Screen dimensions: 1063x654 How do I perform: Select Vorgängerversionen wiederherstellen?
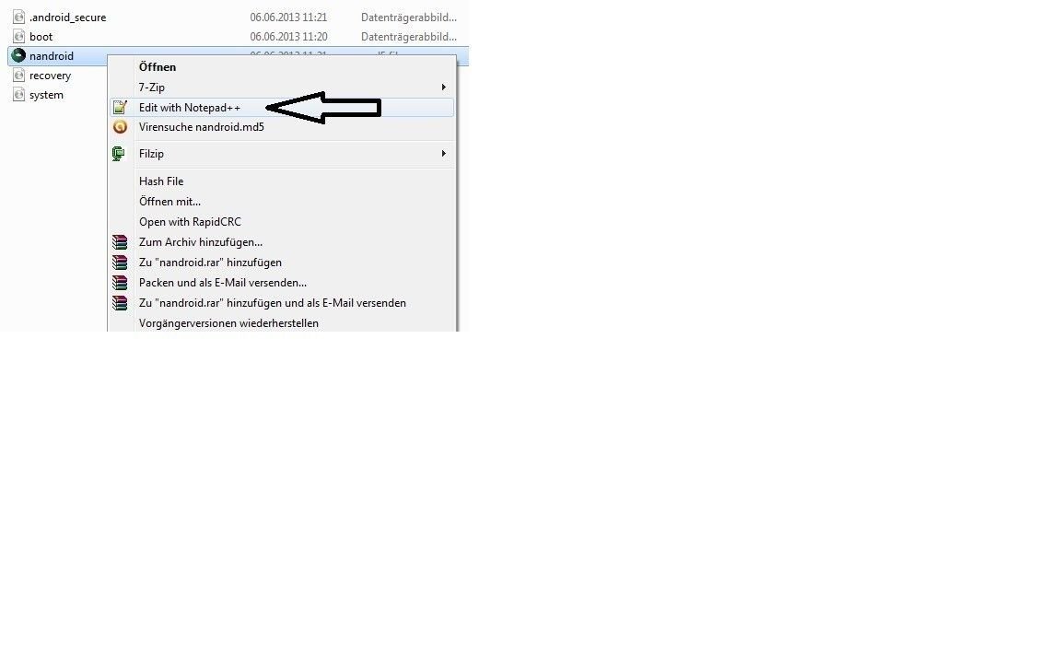tap(282, 323)
